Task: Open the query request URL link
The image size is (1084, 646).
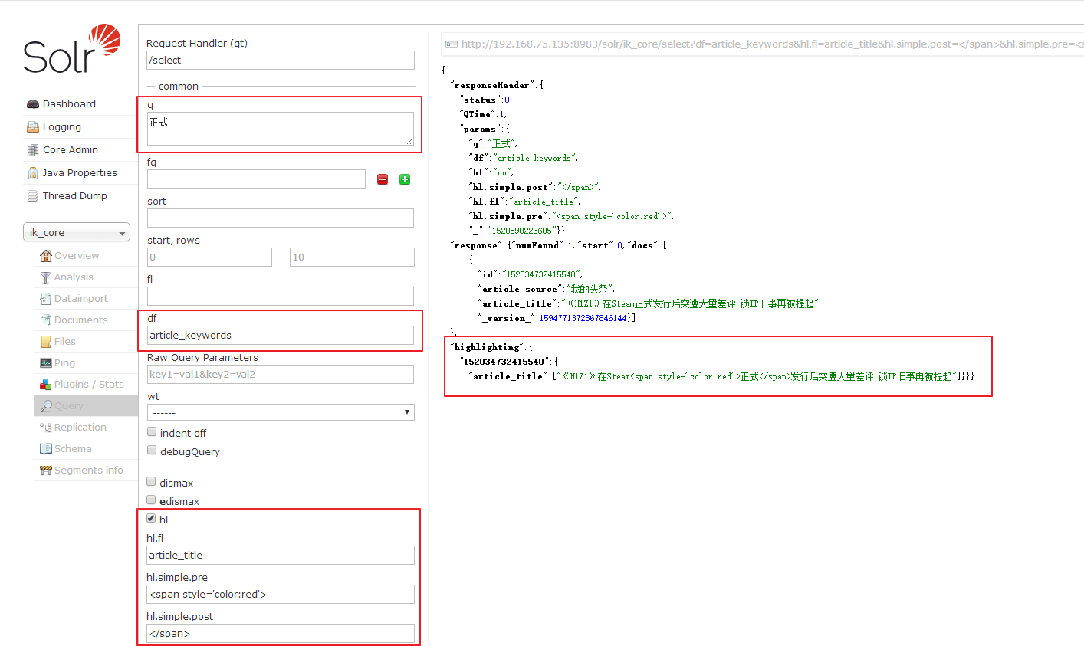Action: 767,44
